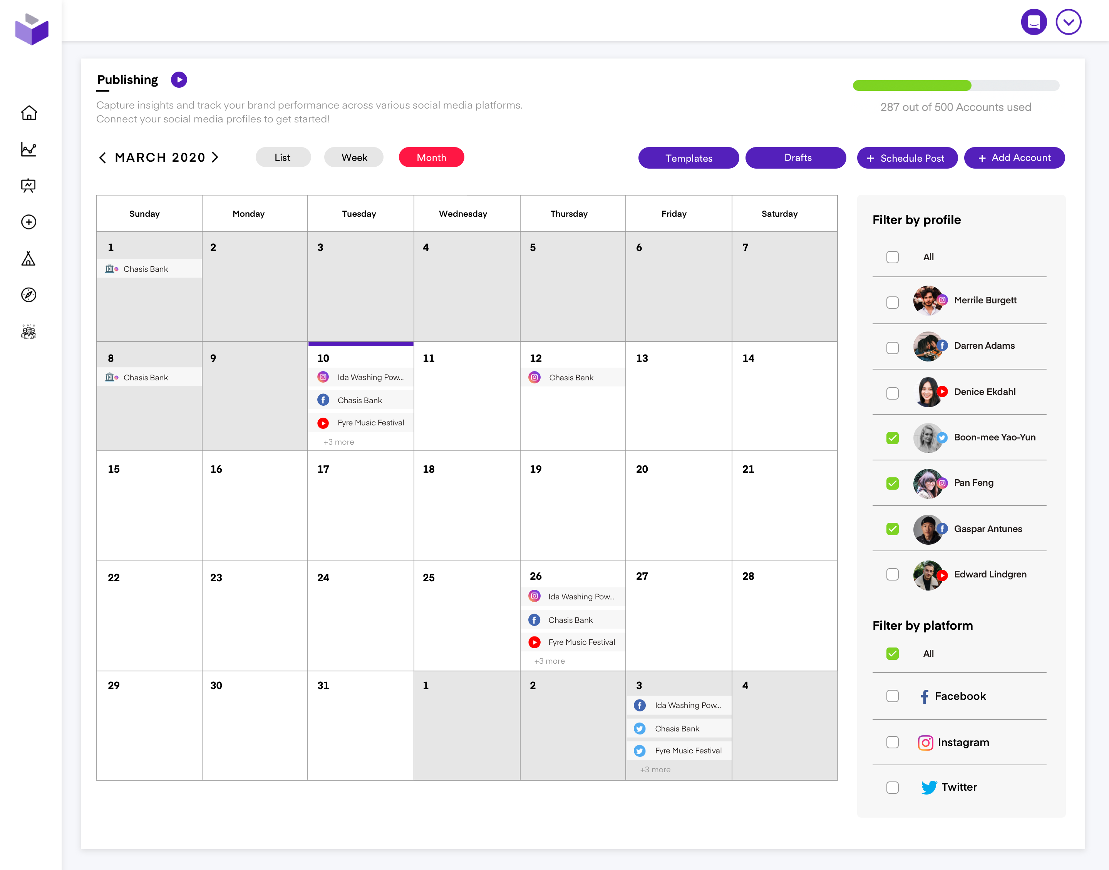Open the compass explore icon in the sidebar

click(29, 295)
